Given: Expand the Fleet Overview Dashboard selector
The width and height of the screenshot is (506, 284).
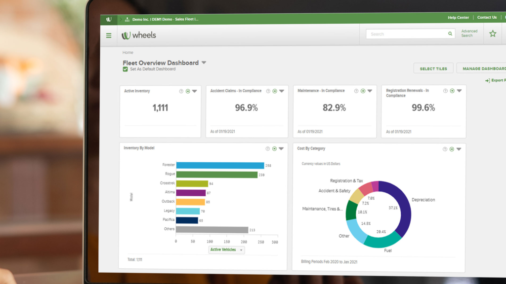Looking at the screenshot, I should [204, 63].
